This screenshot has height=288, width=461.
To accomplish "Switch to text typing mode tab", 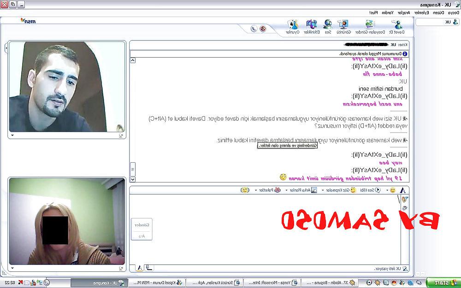I will pyautogui.click(x=140, y=268).
